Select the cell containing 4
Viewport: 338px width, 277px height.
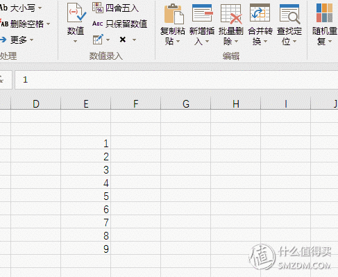tap(86, 182)
